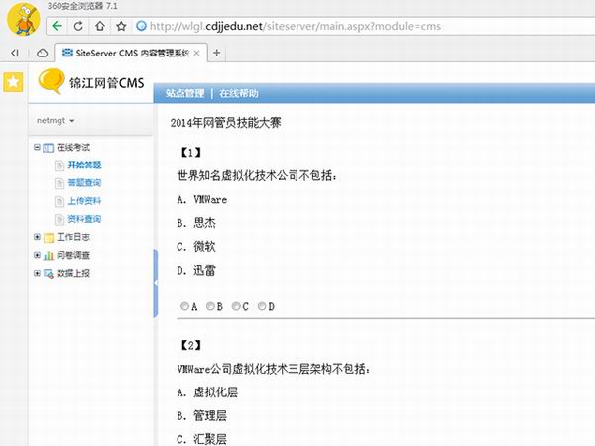The width and height of the screenshot is (595, 446).
Task: Reload the page with the refresh icon
Action: coord(80,25)
